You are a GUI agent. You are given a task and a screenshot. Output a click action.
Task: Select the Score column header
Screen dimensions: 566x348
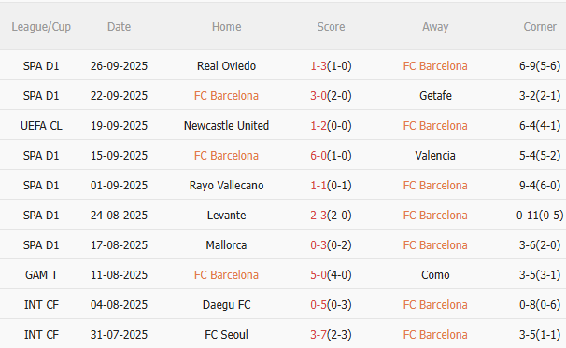click(331, 27)
